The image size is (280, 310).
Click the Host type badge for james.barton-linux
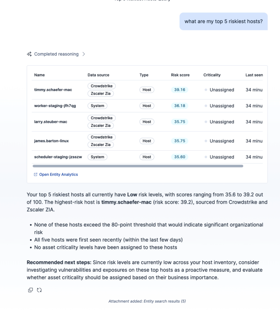tap(147, 141)
